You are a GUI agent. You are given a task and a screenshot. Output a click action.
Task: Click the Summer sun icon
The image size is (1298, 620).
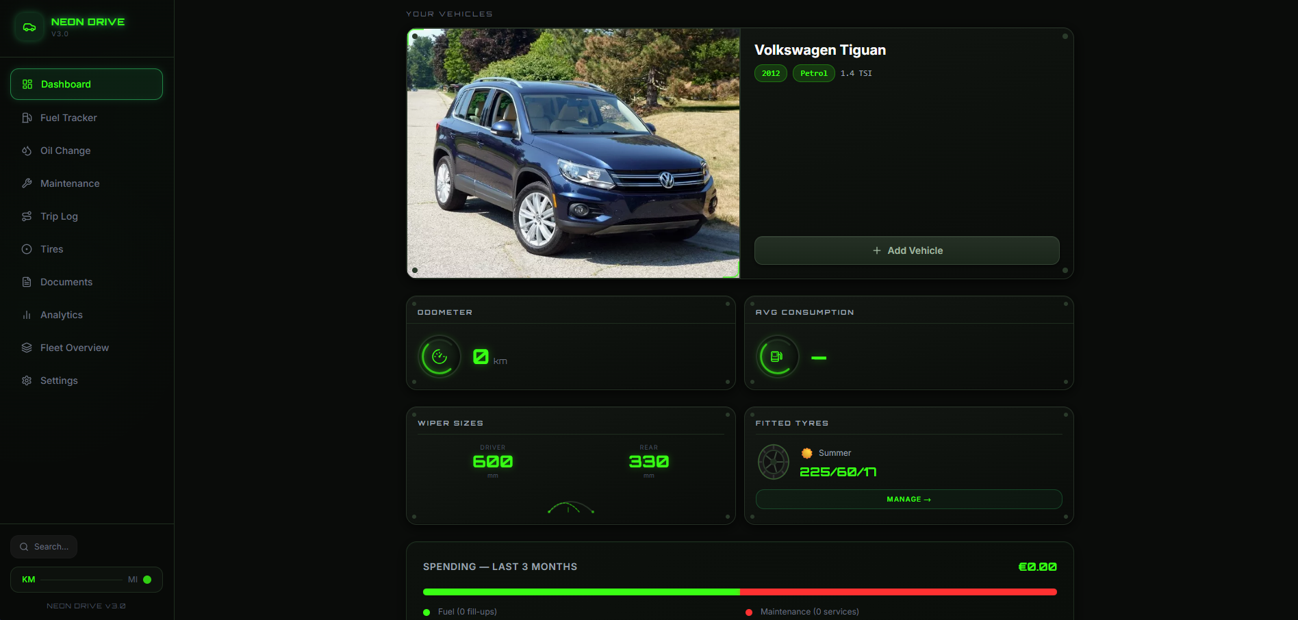[x=807, y=453]
